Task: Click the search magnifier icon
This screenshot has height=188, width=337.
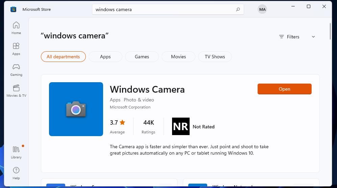Action: (238, 9)
